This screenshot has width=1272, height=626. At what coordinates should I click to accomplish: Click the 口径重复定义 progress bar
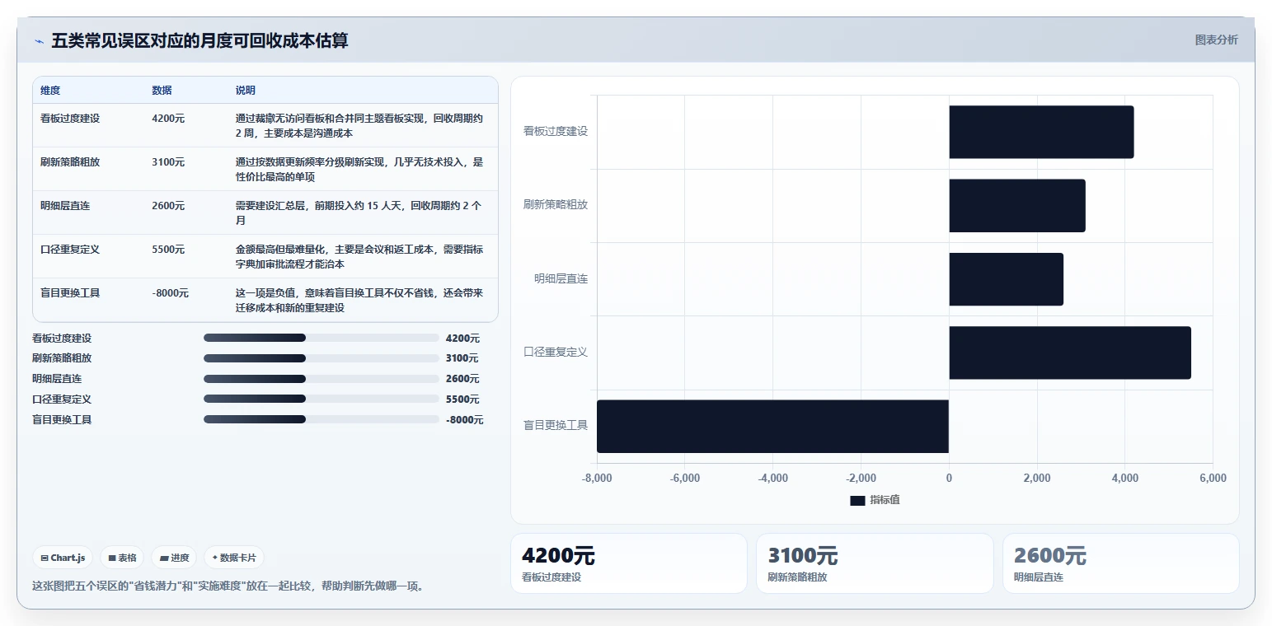pos(322,399)
